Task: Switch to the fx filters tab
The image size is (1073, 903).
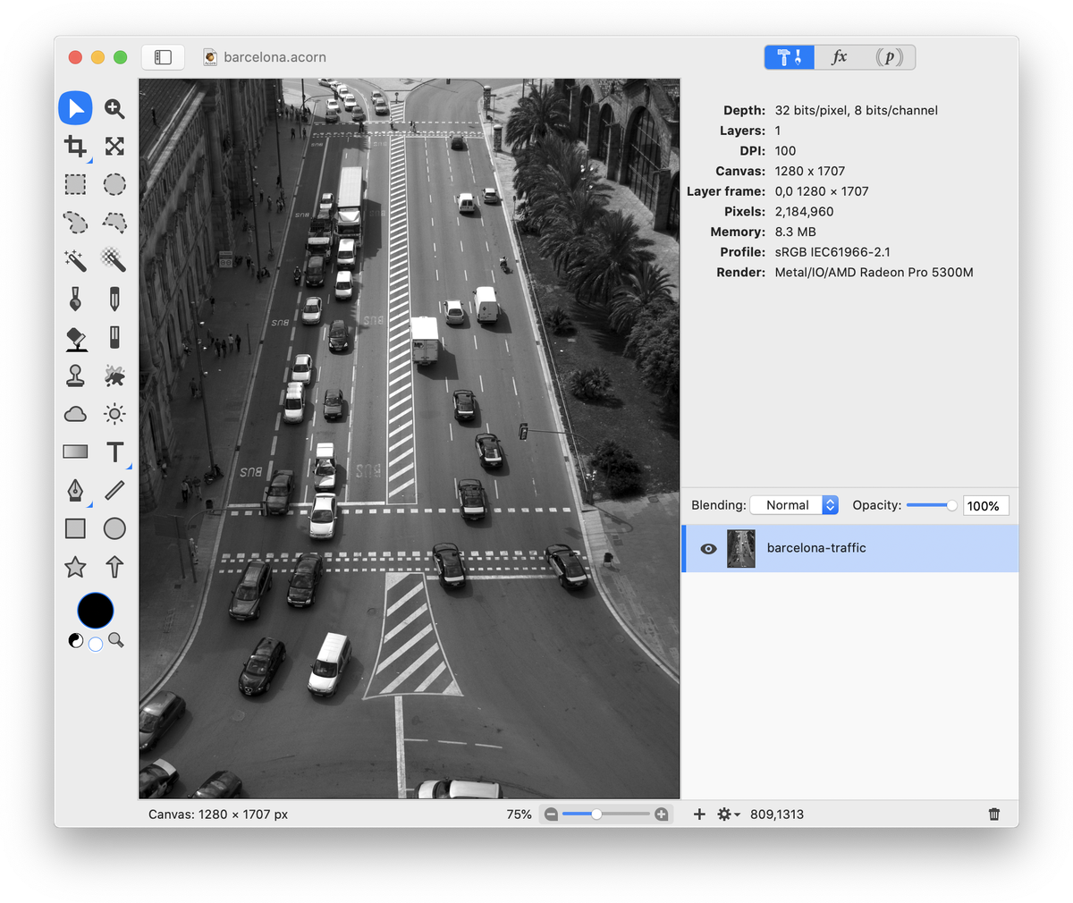Action: [839, 57]
